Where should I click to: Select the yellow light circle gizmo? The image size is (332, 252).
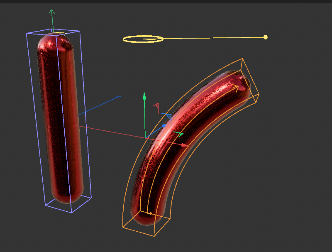(x=143, y=39)
